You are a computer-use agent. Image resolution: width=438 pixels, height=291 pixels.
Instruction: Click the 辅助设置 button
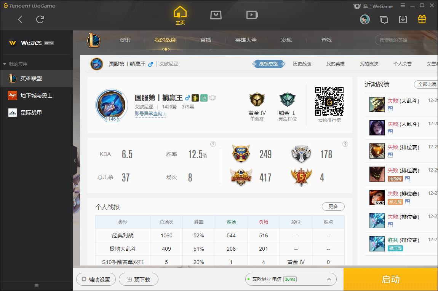click(96, 279)
